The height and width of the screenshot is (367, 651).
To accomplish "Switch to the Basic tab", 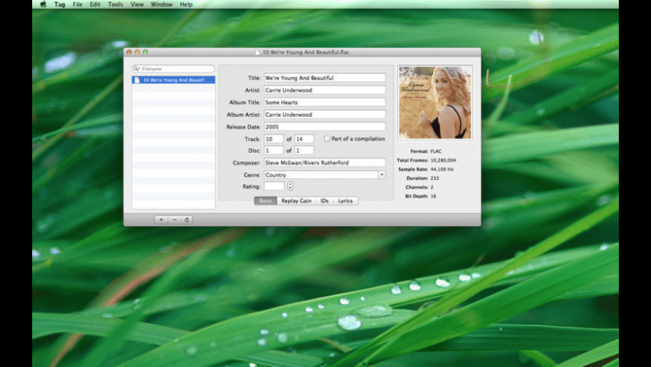I will click(x=266, y=201).
